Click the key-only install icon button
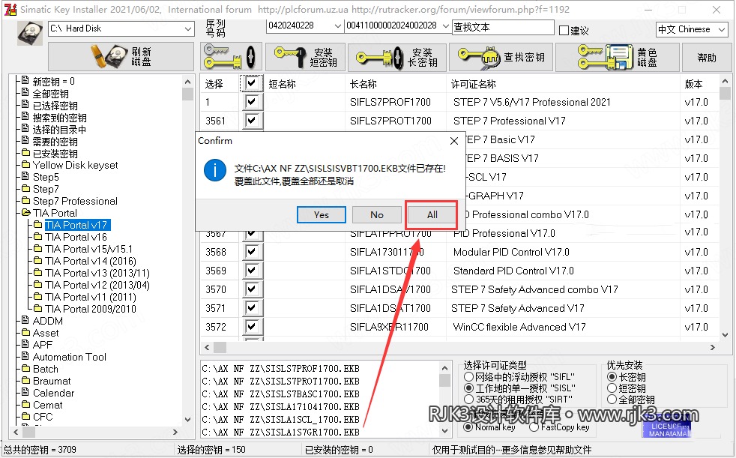This screenshot has height=458, width=736. click(231, 57)
